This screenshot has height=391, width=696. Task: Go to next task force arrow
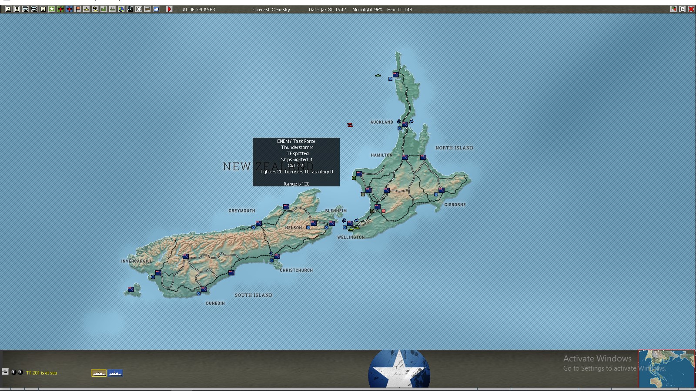click(x=20, y=372)
